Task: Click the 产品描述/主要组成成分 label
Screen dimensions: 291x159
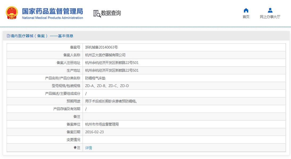Action: pyautogui.click(x=63, y=94)
